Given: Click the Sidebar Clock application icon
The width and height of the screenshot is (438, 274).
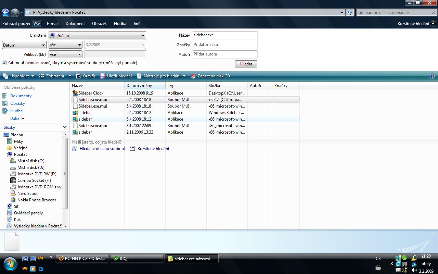Looking at the screenshot, I should (x=75, y=93).
